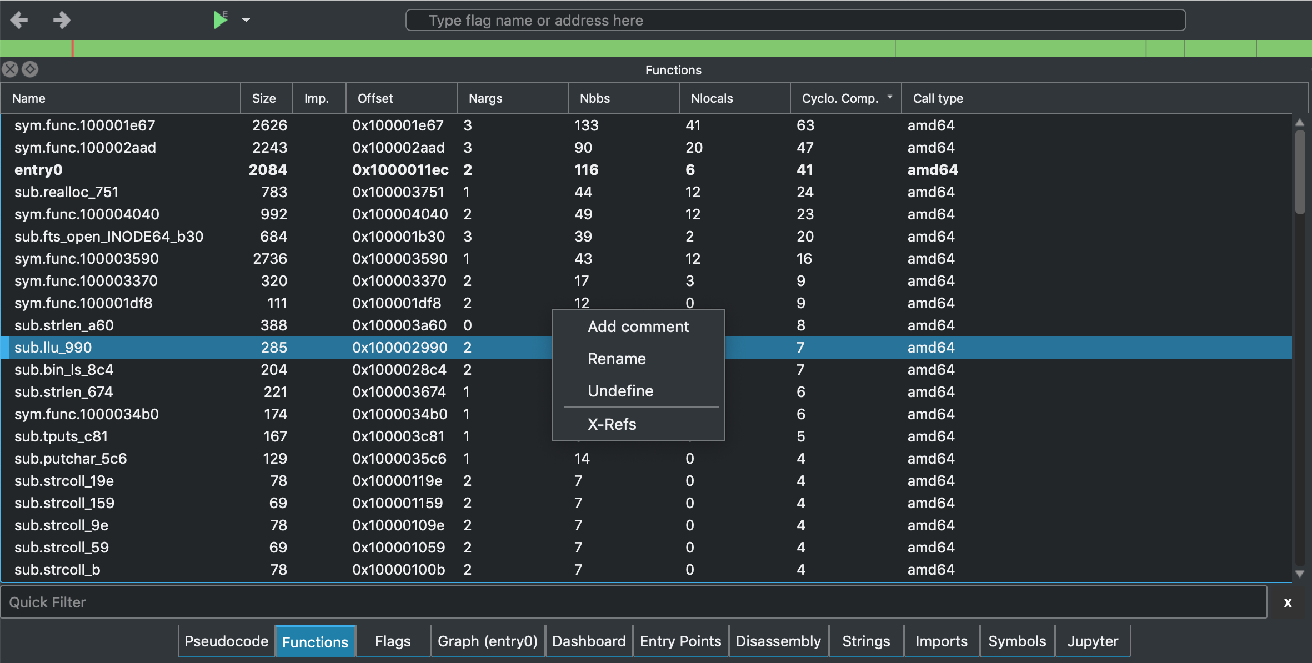Screen dimensions: 1312x663
Task: Sort functions by the Name column header
Action: coord(28,98)
